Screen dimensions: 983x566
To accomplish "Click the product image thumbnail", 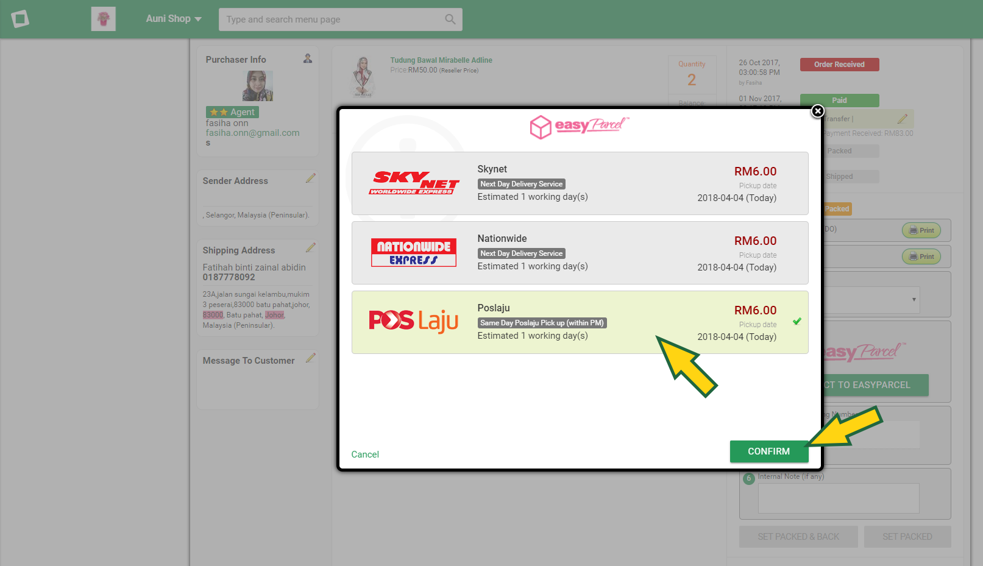I will click(x=363, y=76).
